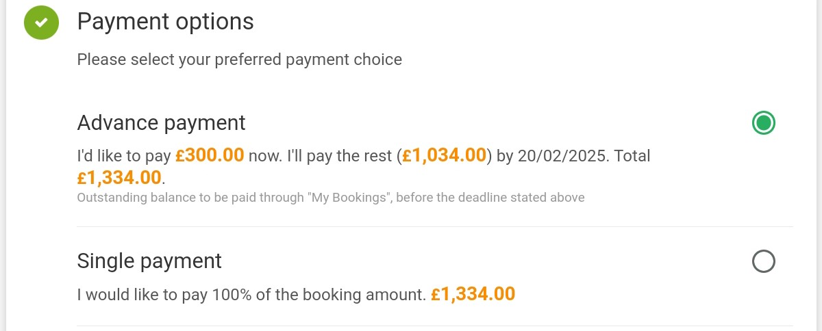Click the green checkmark icon beside Payment options

coord(42,23)
